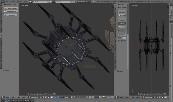The height and width of the screenshot is (102, 173).
Task: Delete the Default screen layout
Action: (51, 2)
